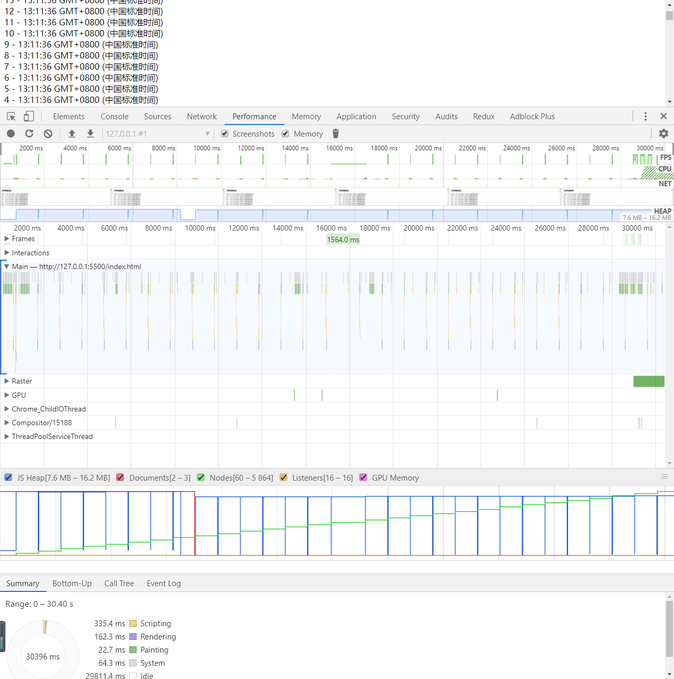Click the collect garbage trash icon
674x679 pixels.
[335, 134]
